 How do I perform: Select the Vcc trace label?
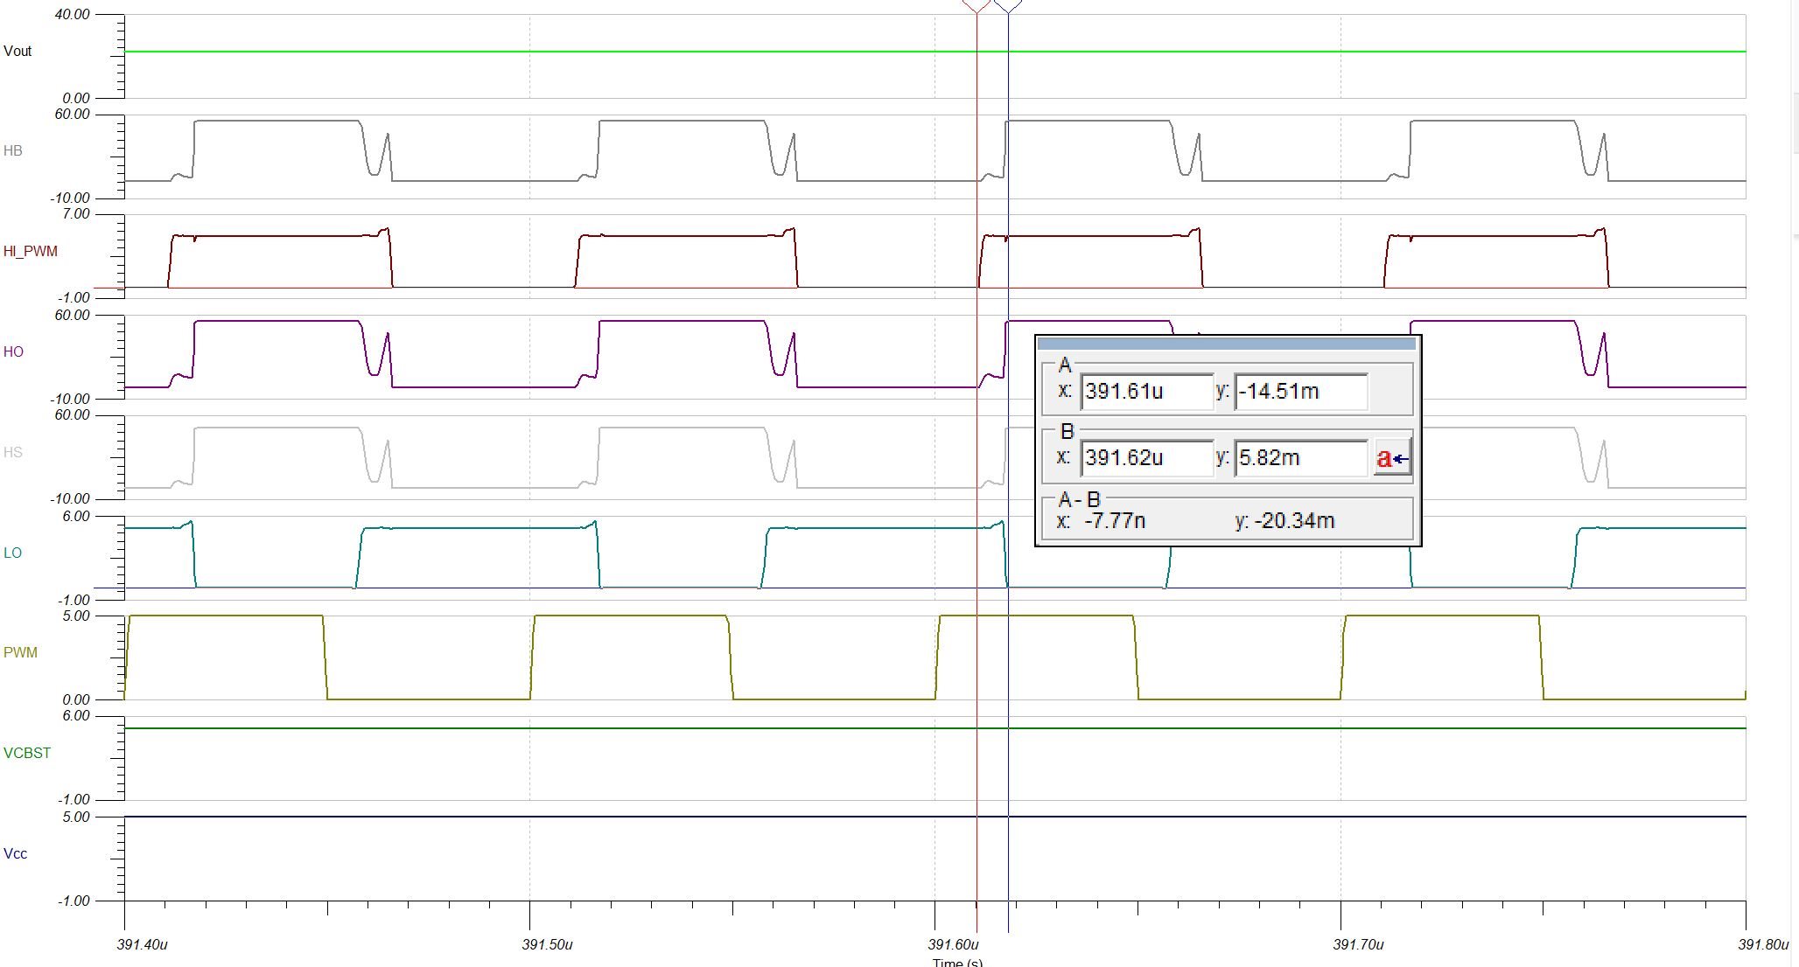pyautogui.click(x=16, y=853)
